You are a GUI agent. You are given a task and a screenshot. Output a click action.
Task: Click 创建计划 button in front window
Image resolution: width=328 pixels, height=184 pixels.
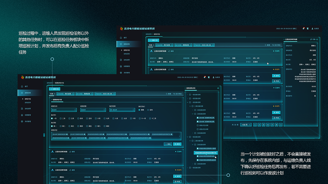pos(55,89)
